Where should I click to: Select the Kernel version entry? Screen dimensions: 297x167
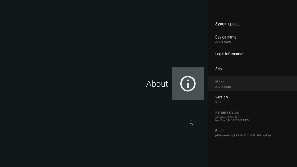click(227, 112)
